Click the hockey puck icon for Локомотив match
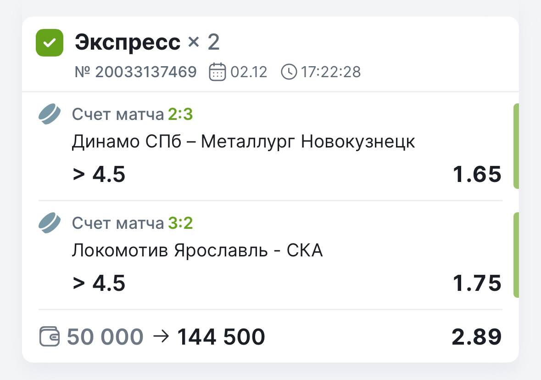The height and width of the screenshot is (380, 541). coord(49,223)
